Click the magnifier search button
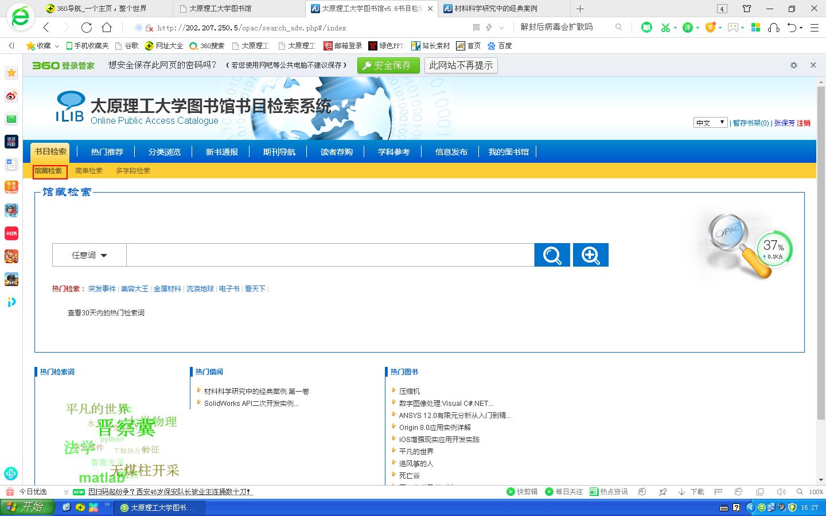 [x=552, y=255]
